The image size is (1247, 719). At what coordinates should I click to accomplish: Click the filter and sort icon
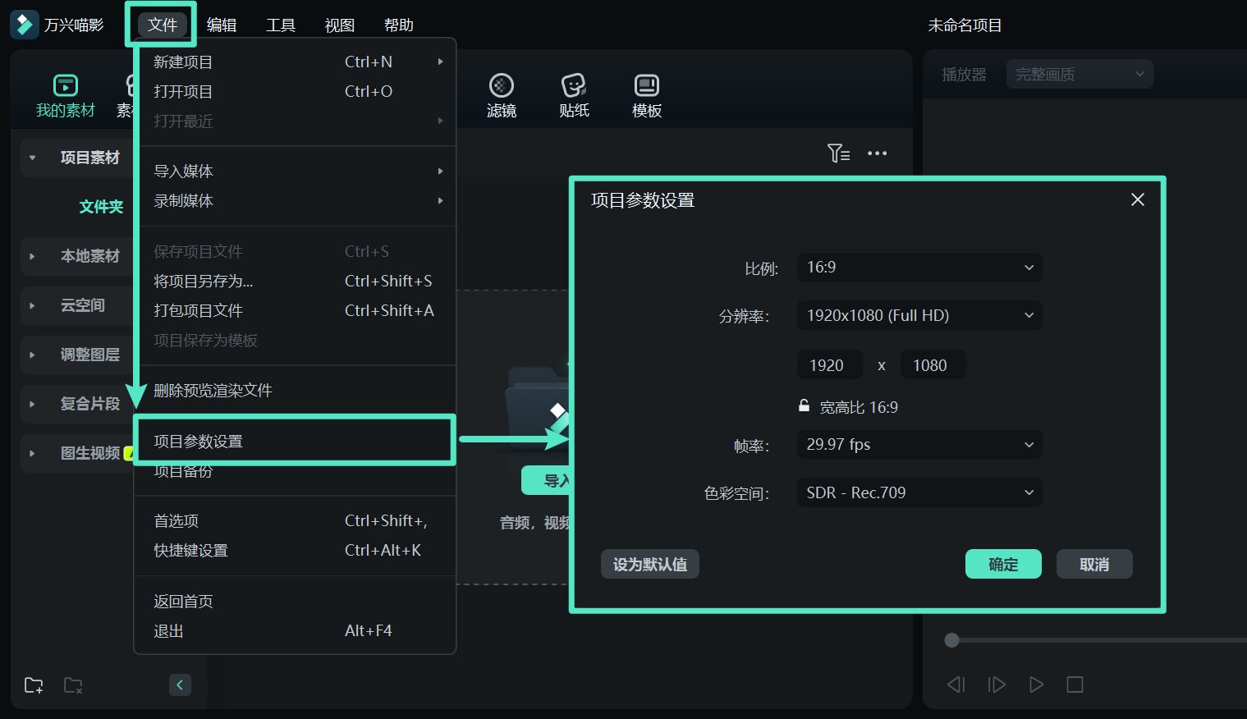837,153
